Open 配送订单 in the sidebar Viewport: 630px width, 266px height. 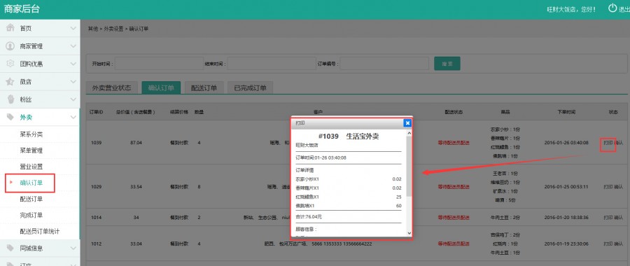point(31,199)
